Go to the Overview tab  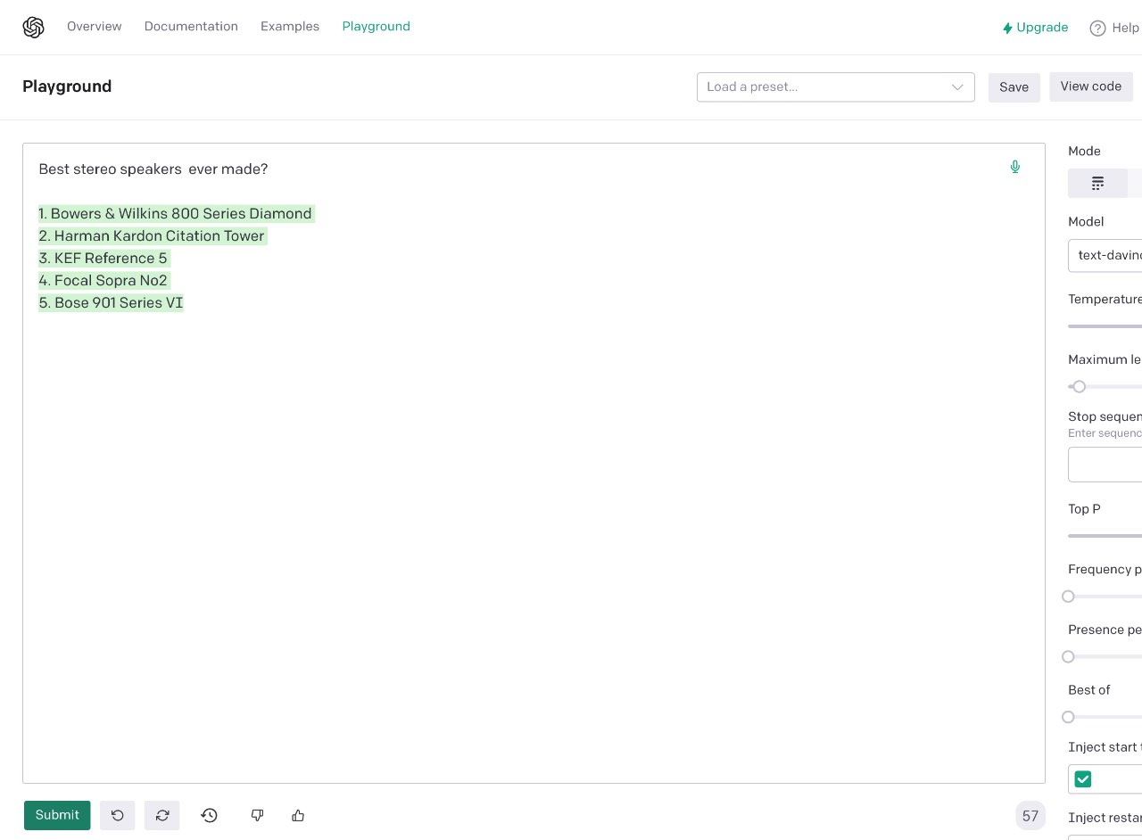[x=95, y=27]
